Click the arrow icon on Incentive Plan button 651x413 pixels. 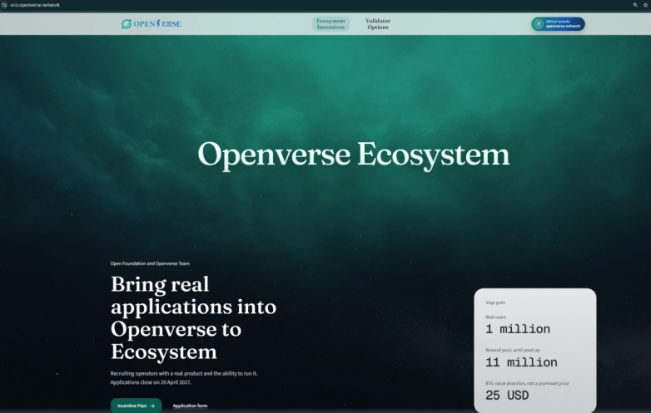point(152,406)
